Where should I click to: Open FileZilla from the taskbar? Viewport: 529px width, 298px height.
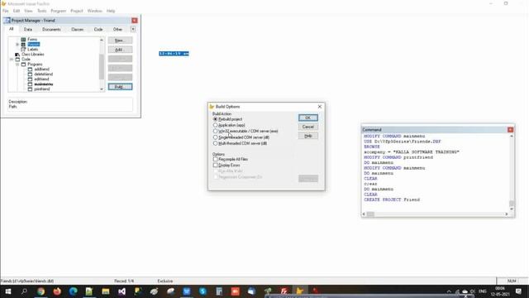tap(284, 291)
